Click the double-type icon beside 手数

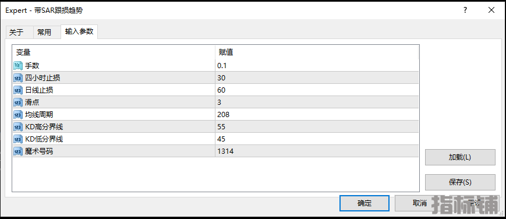17,66
